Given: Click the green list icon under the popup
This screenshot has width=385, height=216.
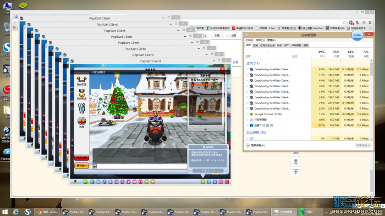Looking at the screenshot, I should tap(202, 182).
